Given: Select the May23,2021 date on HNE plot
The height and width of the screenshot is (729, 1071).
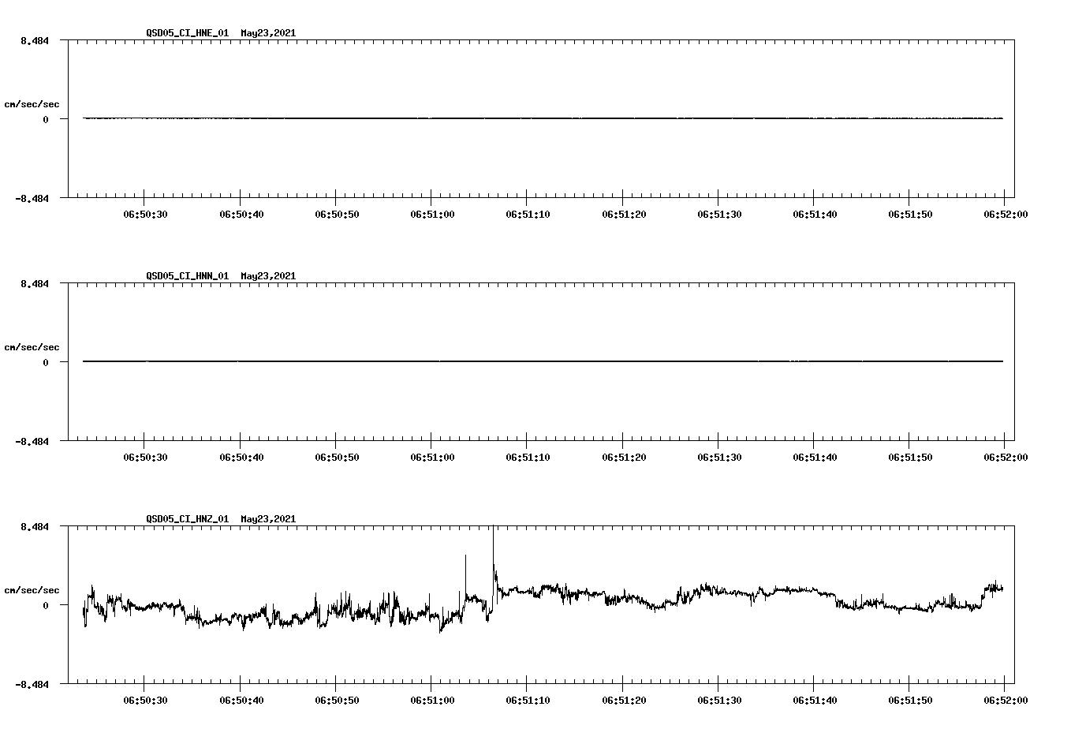Looking at the screenshot, I should pos(269,33).
